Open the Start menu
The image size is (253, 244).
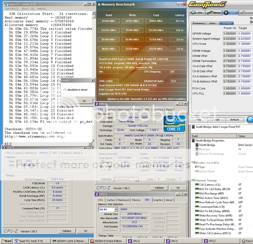click(7, 241)
